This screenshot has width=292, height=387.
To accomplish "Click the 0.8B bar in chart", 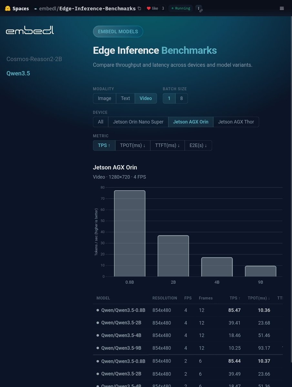I will [130, 233].
